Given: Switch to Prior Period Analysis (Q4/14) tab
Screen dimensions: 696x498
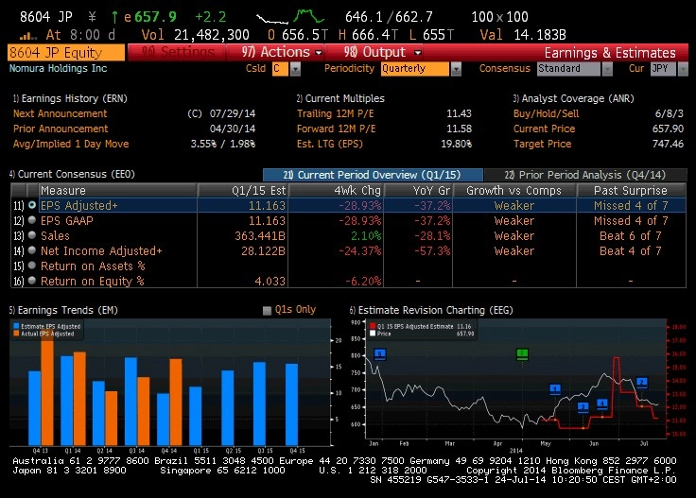Looking at the screenshot, I should (x=585, y=175).
